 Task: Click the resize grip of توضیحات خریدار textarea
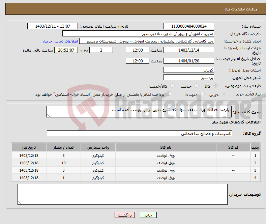pyautogui.click(x=20, y=203)
